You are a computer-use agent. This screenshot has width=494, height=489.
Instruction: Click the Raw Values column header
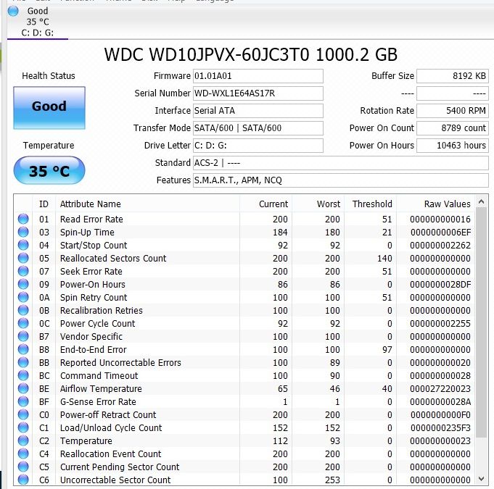pyautogui.click(x=436, y=204)
